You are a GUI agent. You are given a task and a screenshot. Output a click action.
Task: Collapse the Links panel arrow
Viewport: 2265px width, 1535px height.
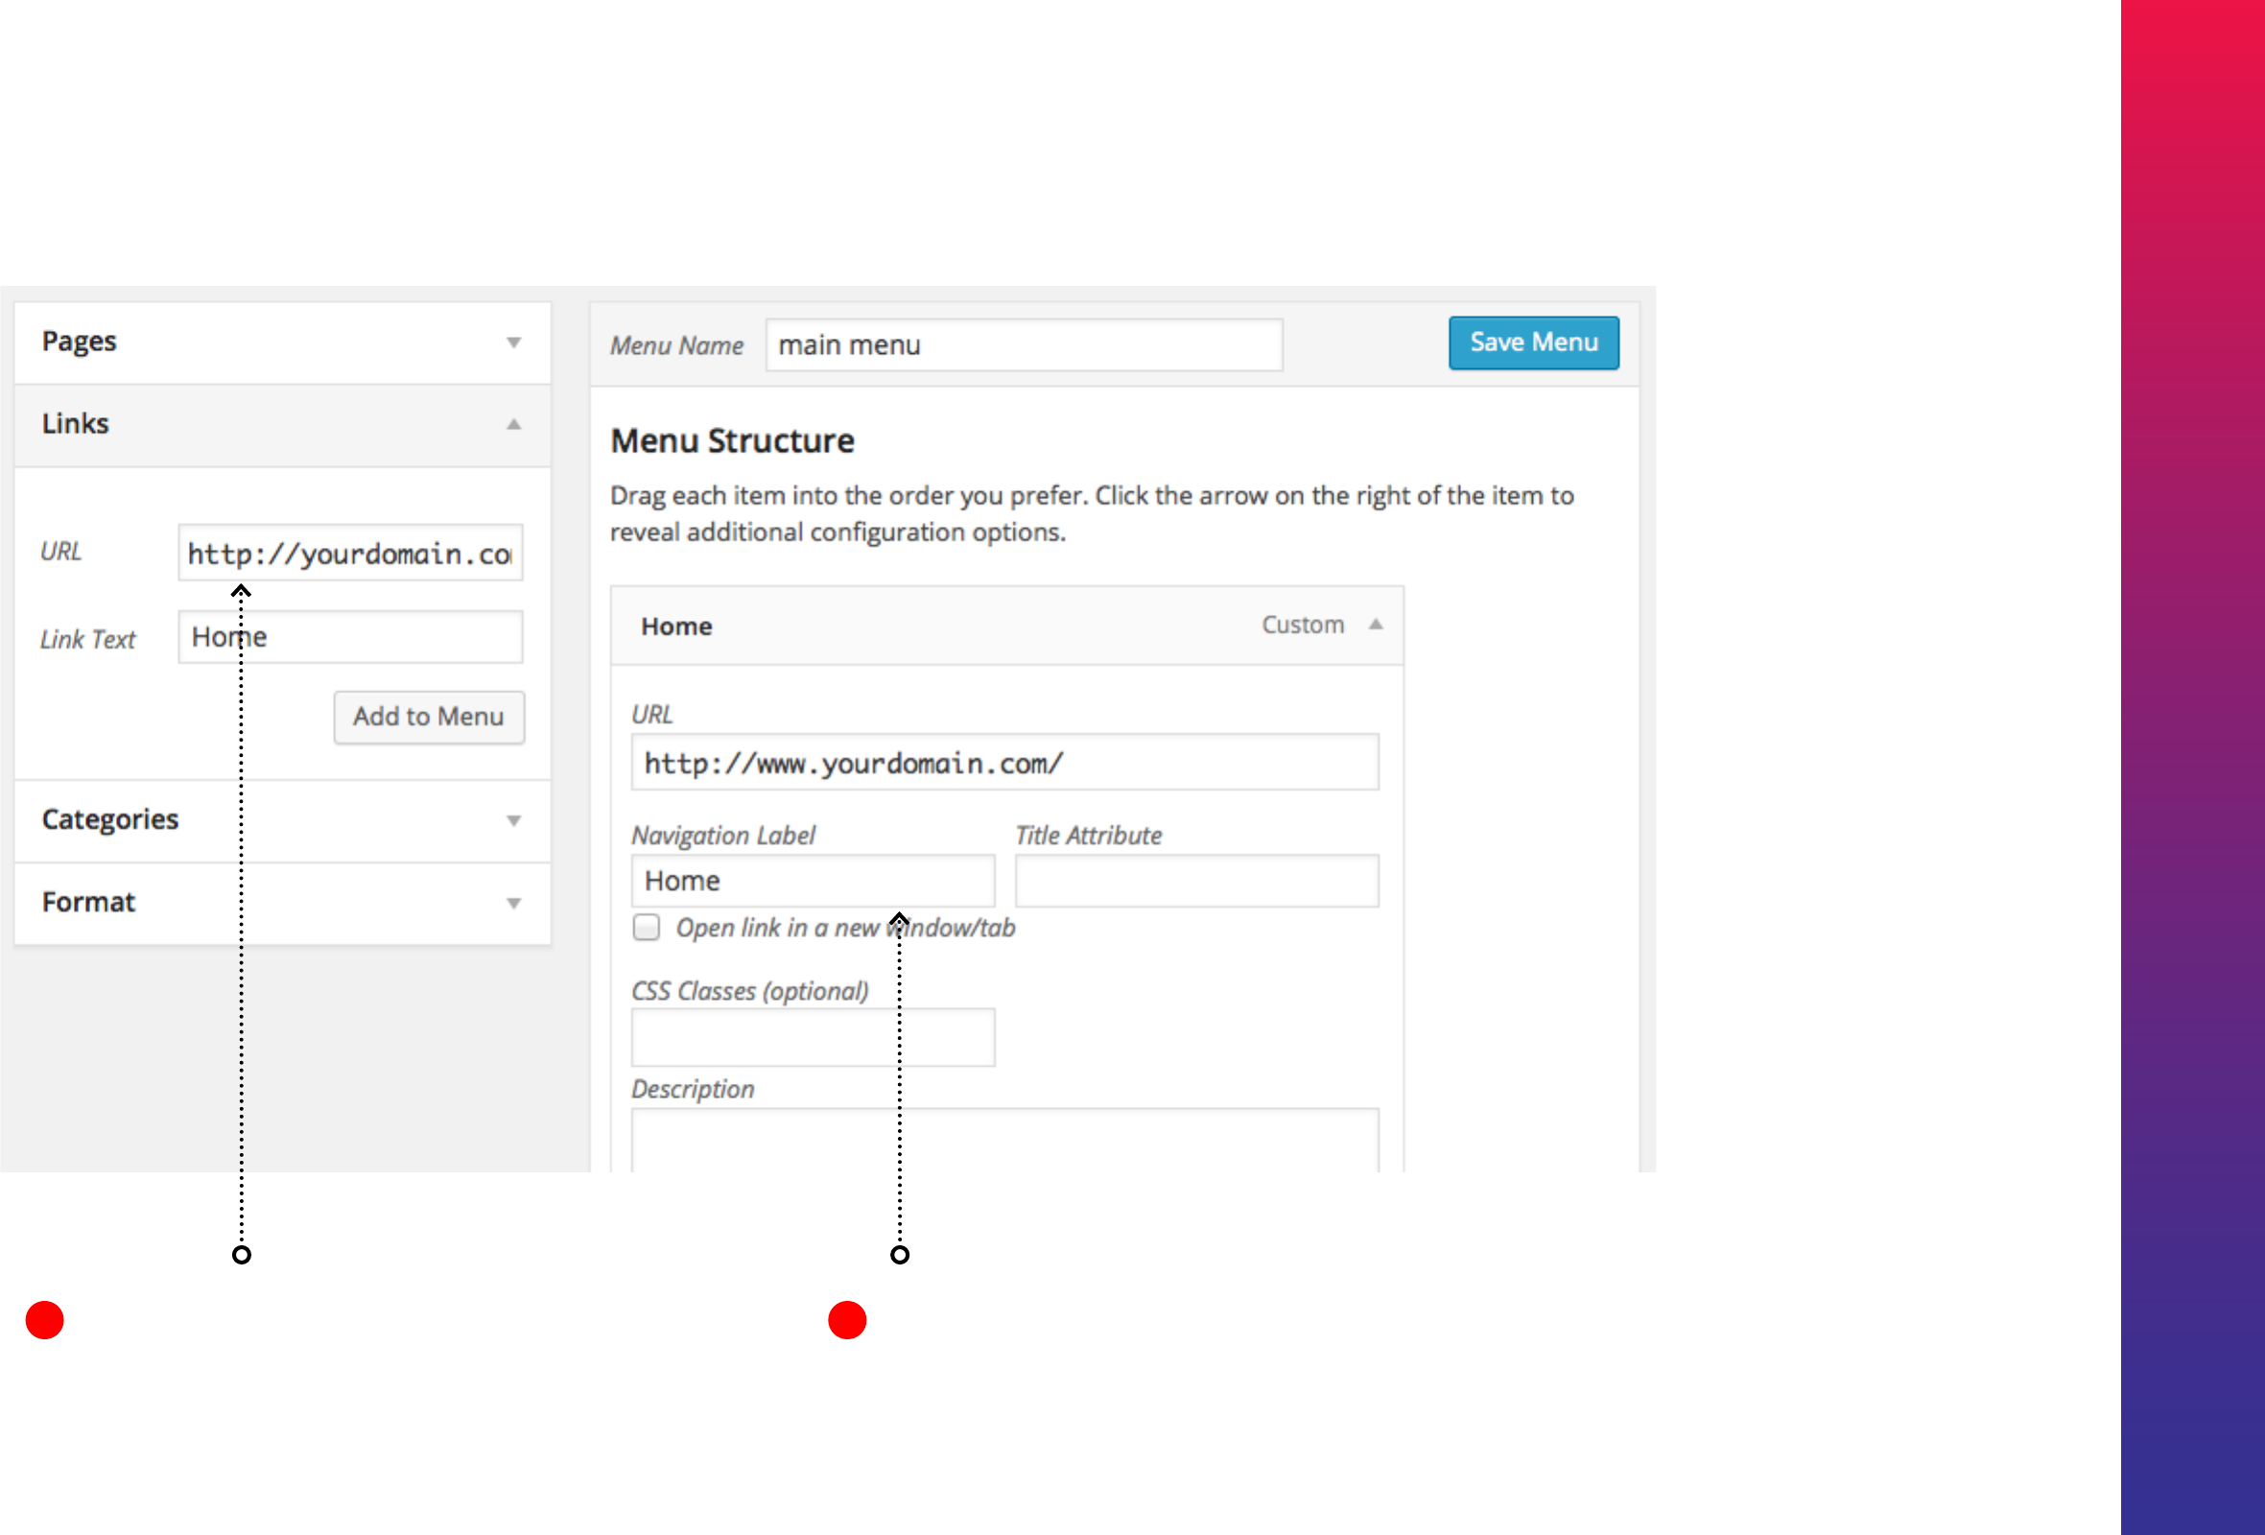click(513, 424)
